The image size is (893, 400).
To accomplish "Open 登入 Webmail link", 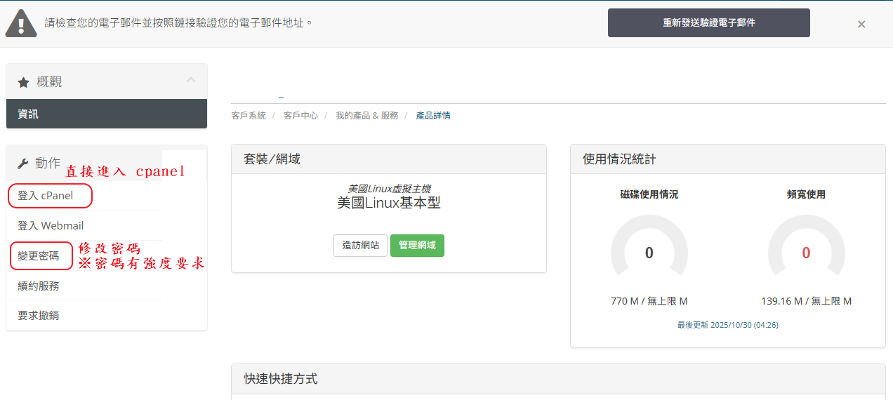I will (51, 225).
